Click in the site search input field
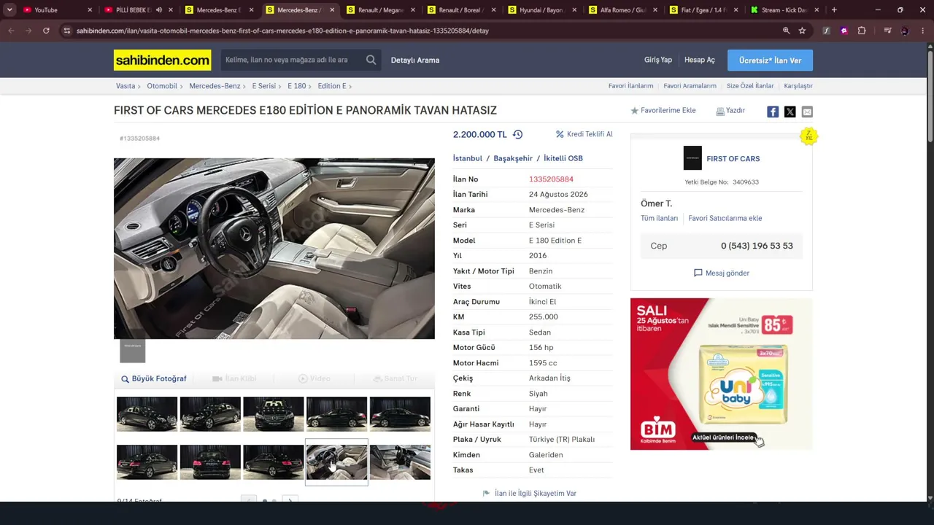Screen dimensions: 934x525 pos(293,60)
